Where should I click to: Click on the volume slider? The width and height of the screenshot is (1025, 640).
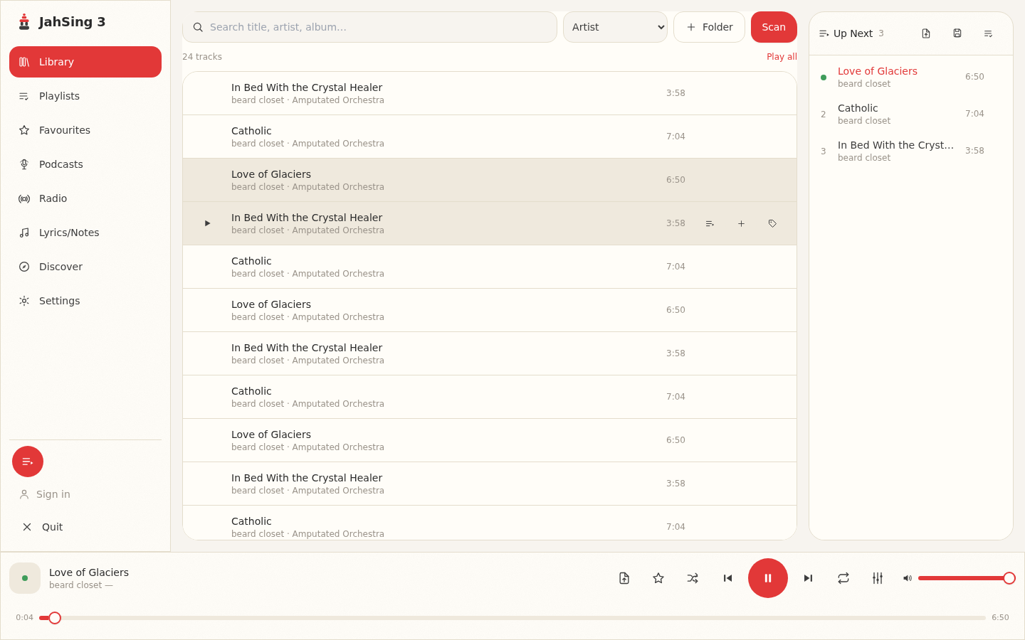(967, 578)
